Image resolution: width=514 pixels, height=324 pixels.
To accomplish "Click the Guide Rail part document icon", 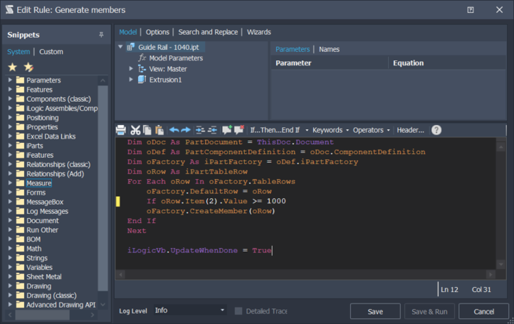I will click(131, 47).
